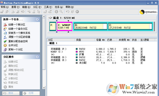159x96 pixels.
Task: Select the WINXP (C:) row
Action: click(x=98, y=52)
